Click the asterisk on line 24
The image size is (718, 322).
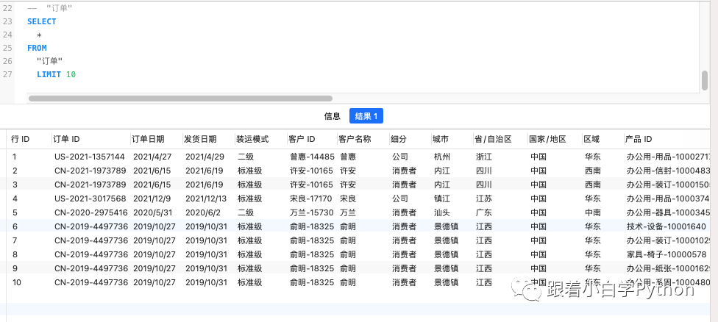pyautogui.click(x=40, y=35)
